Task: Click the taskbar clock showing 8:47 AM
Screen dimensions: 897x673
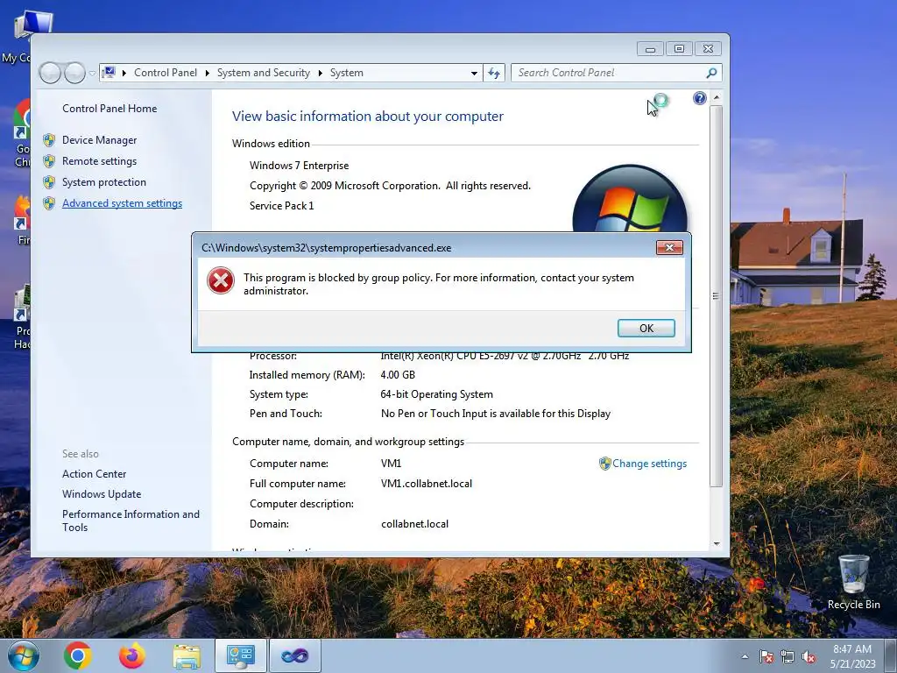Action: tap(852, 656)
